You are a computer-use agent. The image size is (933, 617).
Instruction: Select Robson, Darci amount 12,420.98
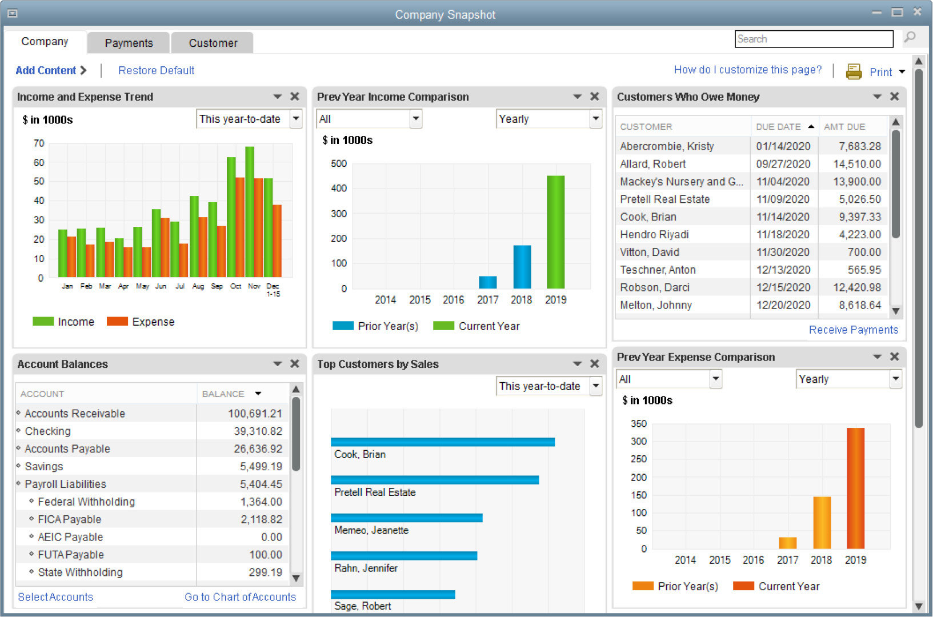(x=856, y=287)
